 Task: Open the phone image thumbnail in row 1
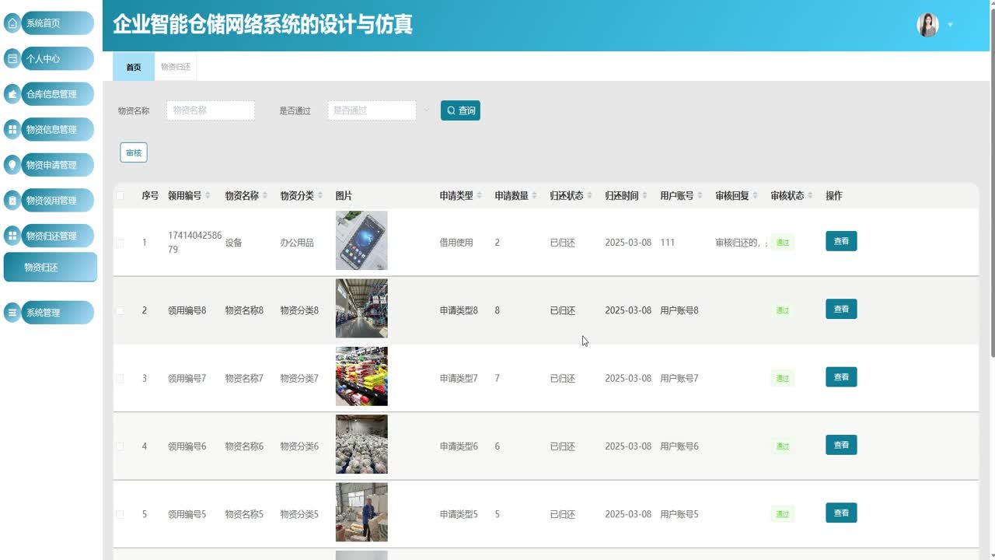(x=361, y=240)
